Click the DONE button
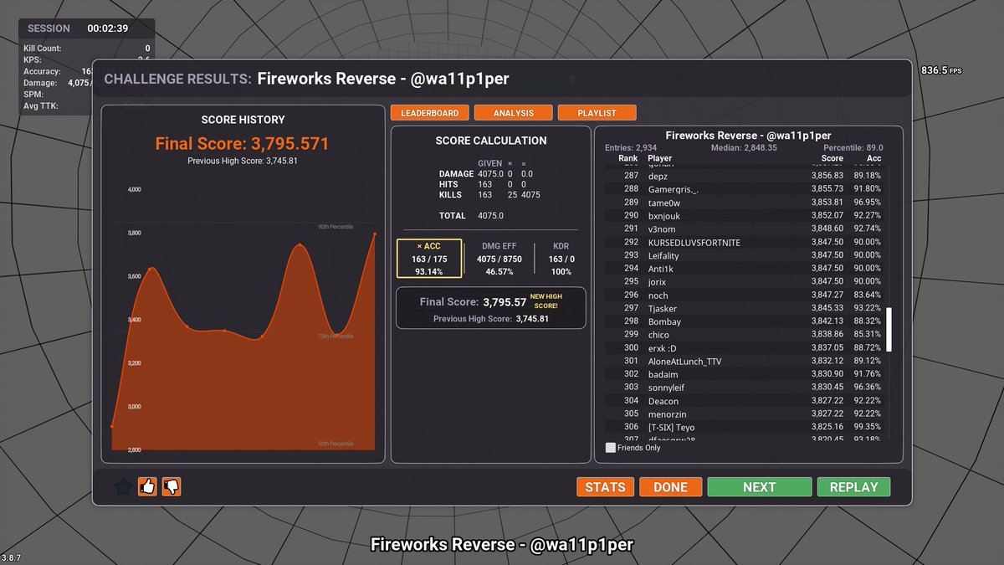1004x565 pixels. 670,487
